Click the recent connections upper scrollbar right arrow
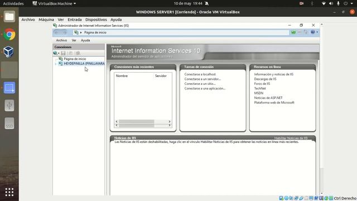Screen dimensions: 357x201 pos(170,122)
